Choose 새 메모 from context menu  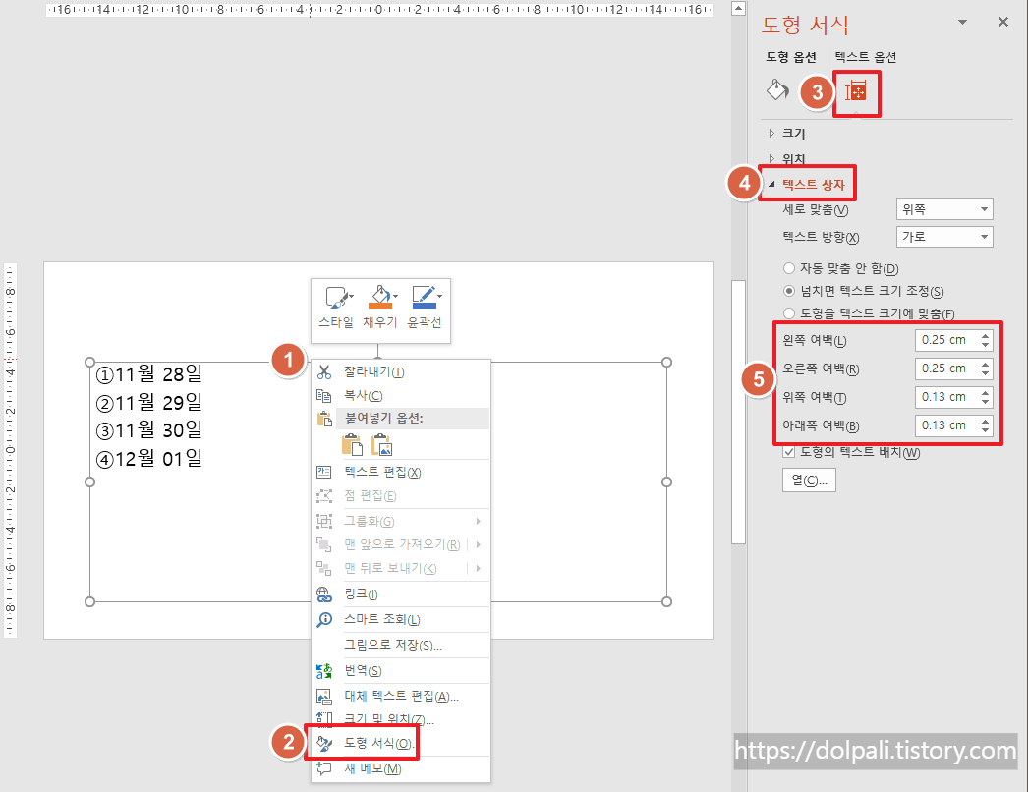click(401, 769)
